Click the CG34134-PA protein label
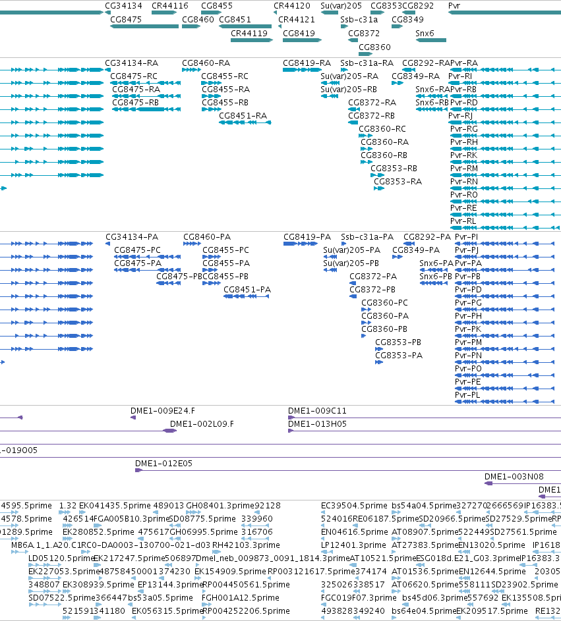Image resolution: width=561 pixels, height=621 pixels. click(x=132, y=237)
